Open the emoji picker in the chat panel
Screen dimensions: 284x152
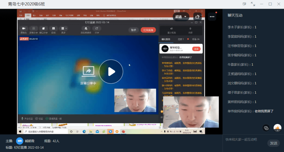point(266,128)
